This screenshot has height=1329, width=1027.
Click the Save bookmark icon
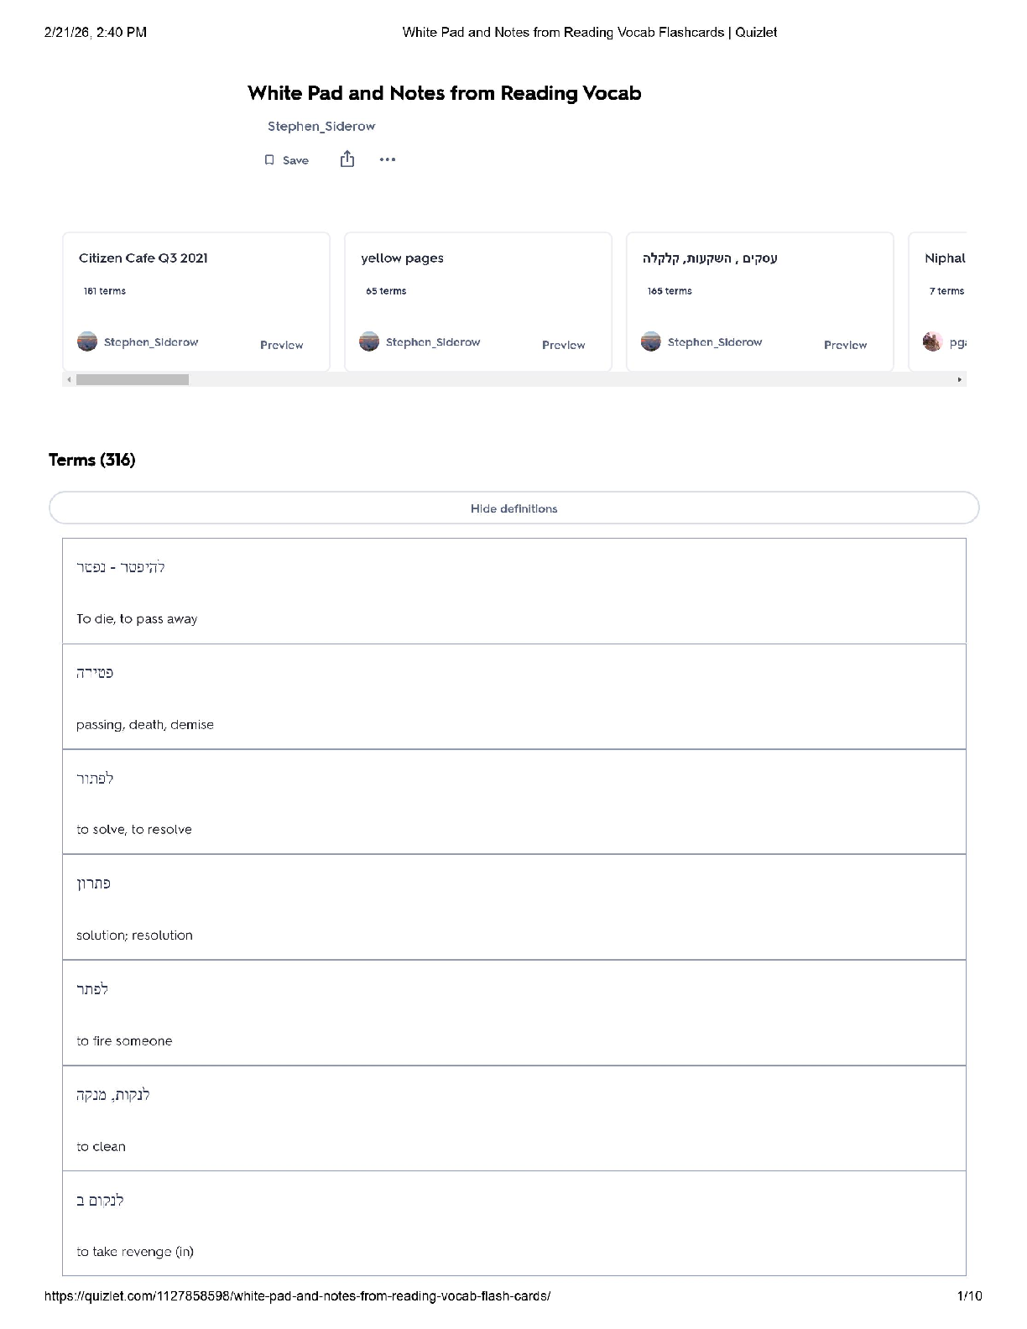point(269,160)
